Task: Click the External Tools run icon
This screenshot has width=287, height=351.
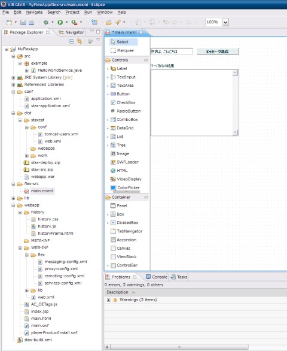Action: click(x=74, y=22)
